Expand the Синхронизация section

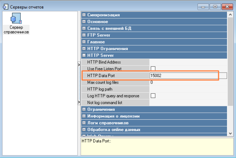click(x=84, y=15)
